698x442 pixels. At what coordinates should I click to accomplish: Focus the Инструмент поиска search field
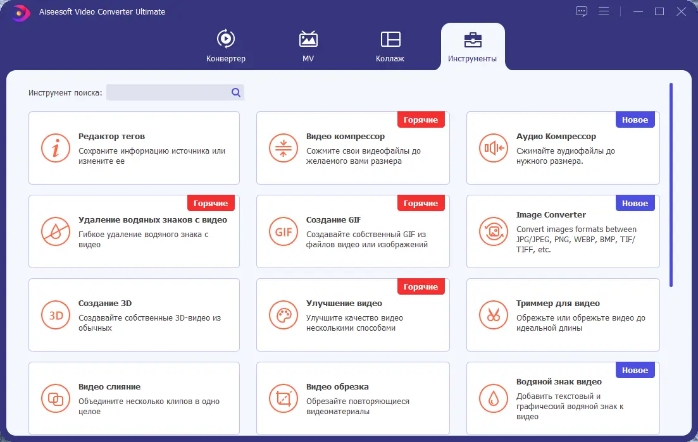coord(175,92)
